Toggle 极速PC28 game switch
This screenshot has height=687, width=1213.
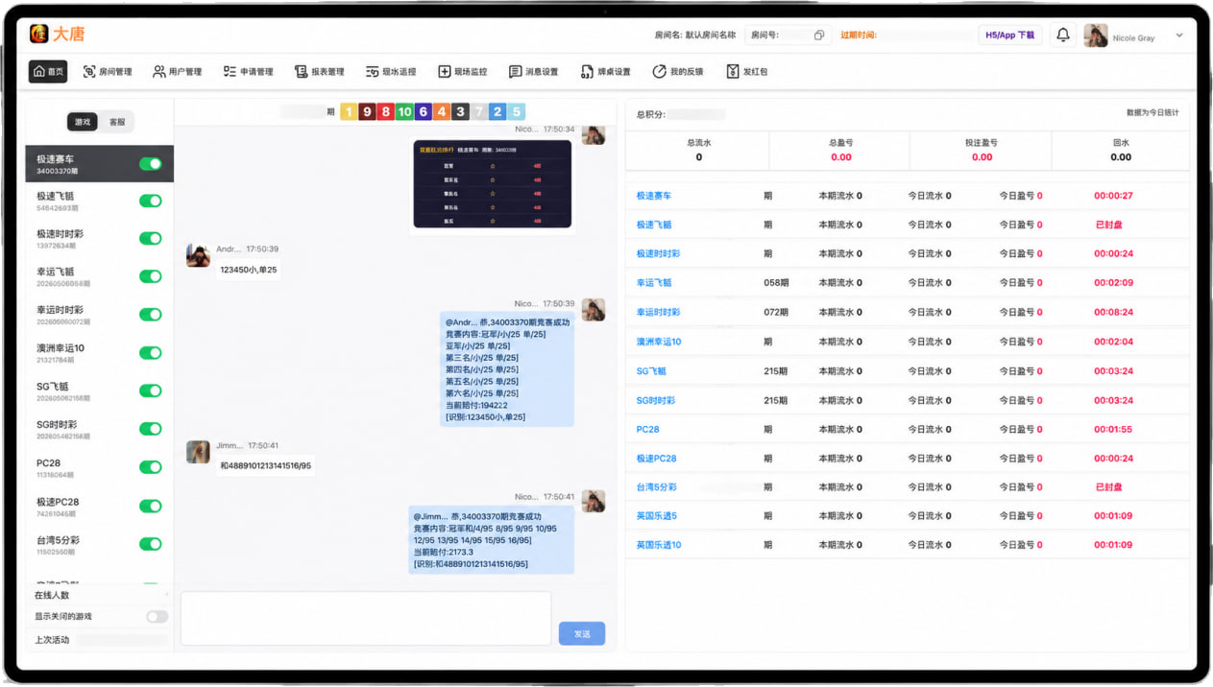(151, 506)
